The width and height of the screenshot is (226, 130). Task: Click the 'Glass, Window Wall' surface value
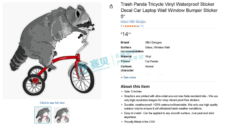click(157, 48)
